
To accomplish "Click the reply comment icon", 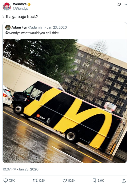I will (x=6, y=181).
